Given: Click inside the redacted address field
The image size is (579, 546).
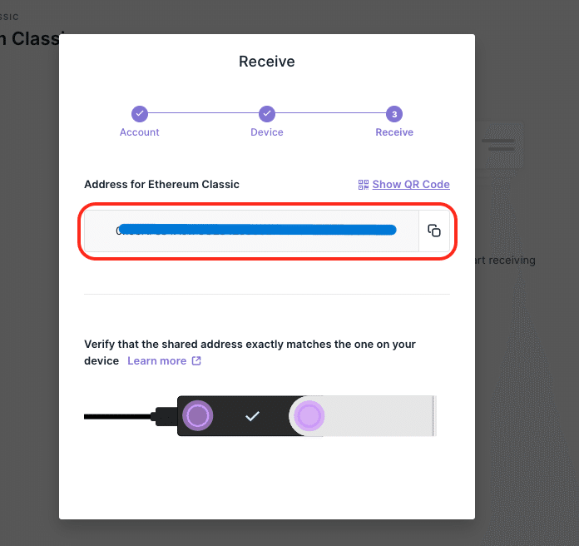Looking at the screenshot, I should coord(250,231).
